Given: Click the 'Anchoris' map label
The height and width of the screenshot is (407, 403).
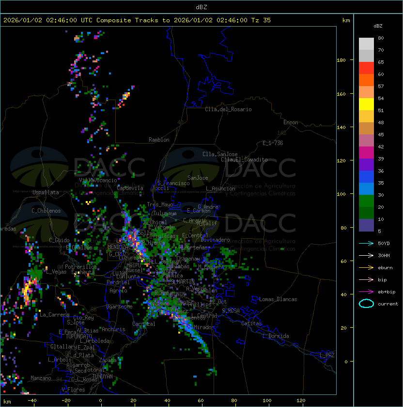Looking at the screenshot, I should pyautogui.click(x=113, y=329).
